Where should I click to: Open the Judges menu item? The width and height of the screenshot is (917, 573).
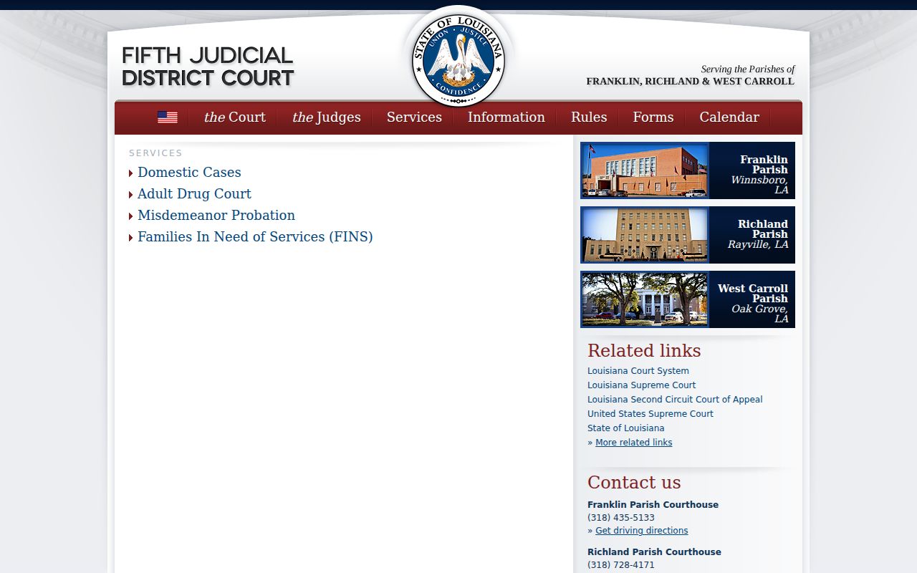point(326,117)
